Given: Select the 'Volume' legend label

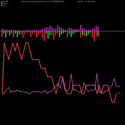Looking at the screenshot, I should (x=5, y=3).
